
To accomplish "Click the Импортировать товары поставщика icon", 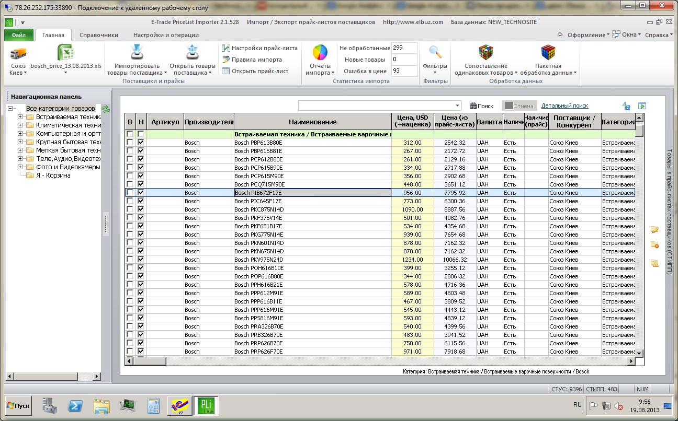I will [x=137, y=53].
